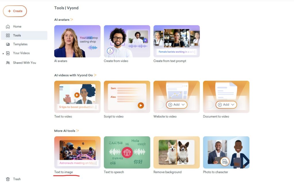Open Create from text prompt card
Image resolution: width=294 pixels, height=183 pixels.
[177, 41]
